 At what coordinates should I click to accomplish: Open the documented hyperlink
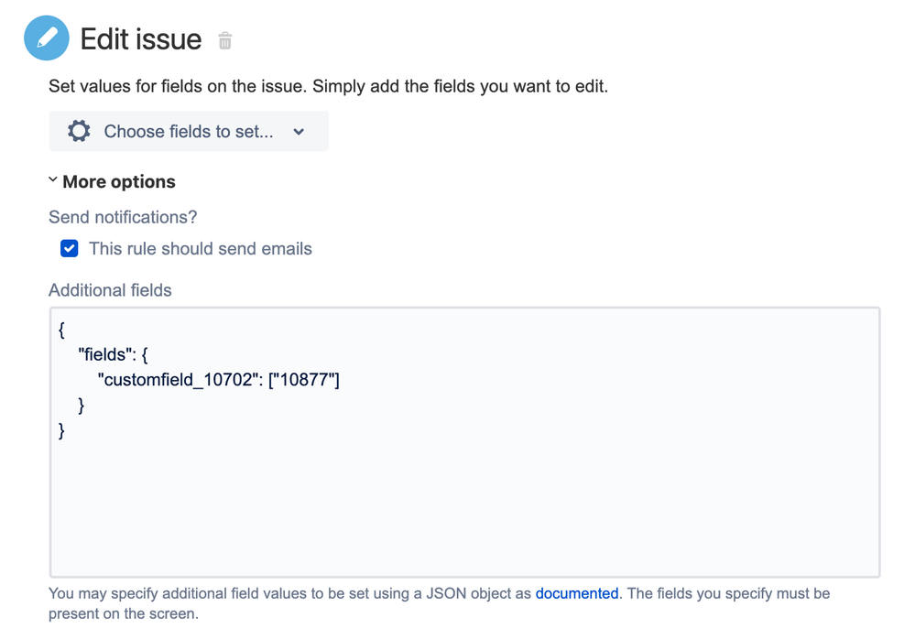[577, 593]
